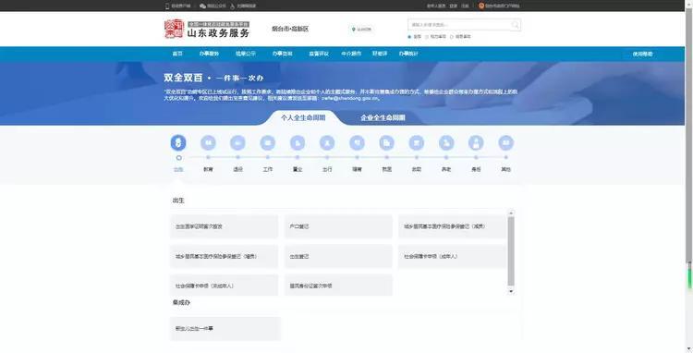Open 首页 in the blue navigation bar
This screenshot has height=353, width=693.
[x=177, y=54]
